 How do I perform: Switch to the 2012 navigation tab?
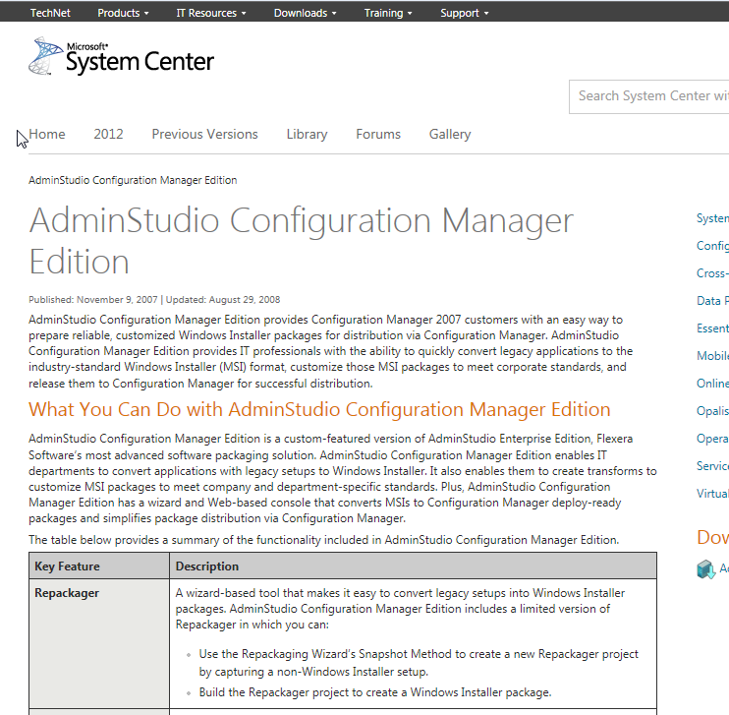pyautogui.click(x=108, y=134)
